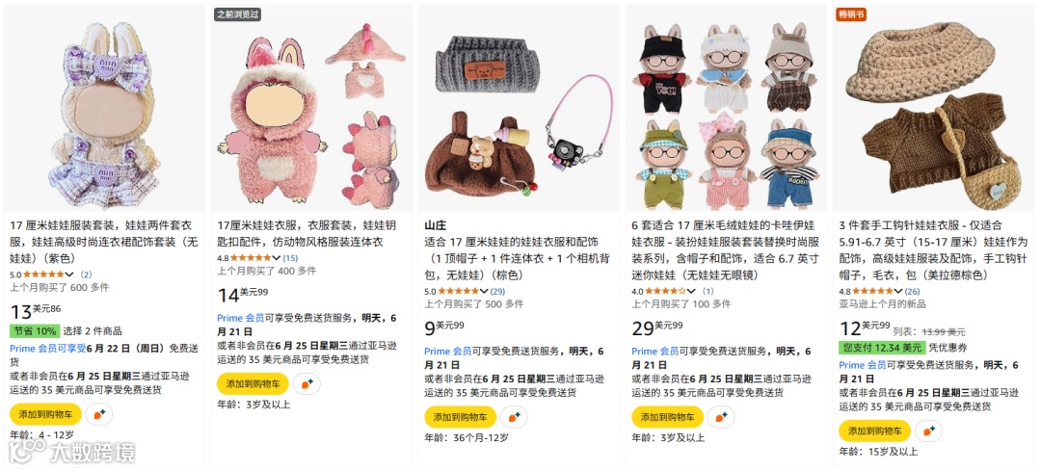Add the $9.99 brown 山庄 outfit to cart
This screenshot has width=1041, height=471.
(x=460, y=417)
